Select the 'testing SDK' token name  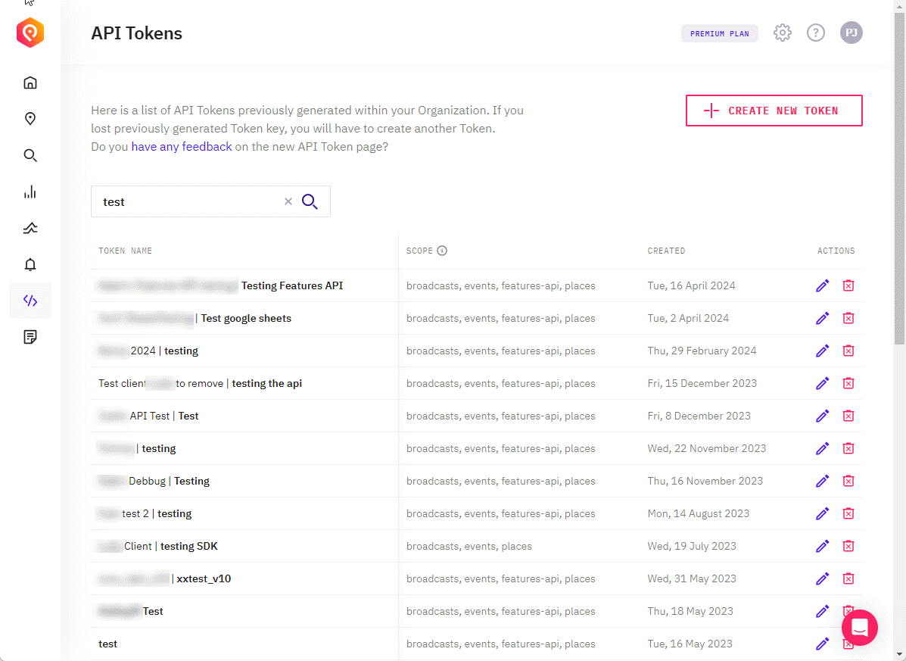[x=189, y=546]
